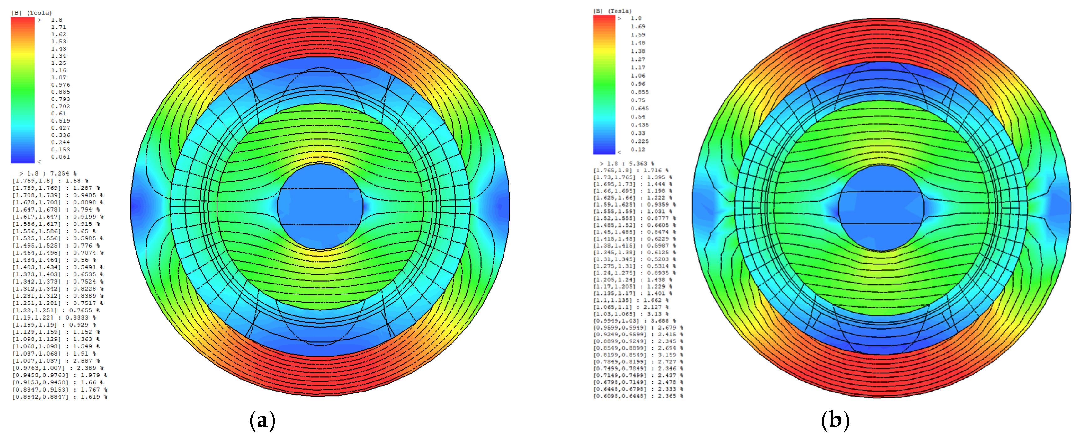The height and width of the screenshot is (435, 1079).
Task: Click the blue central shaft circle in plot (b)
Action: click(x=881, y=208)
